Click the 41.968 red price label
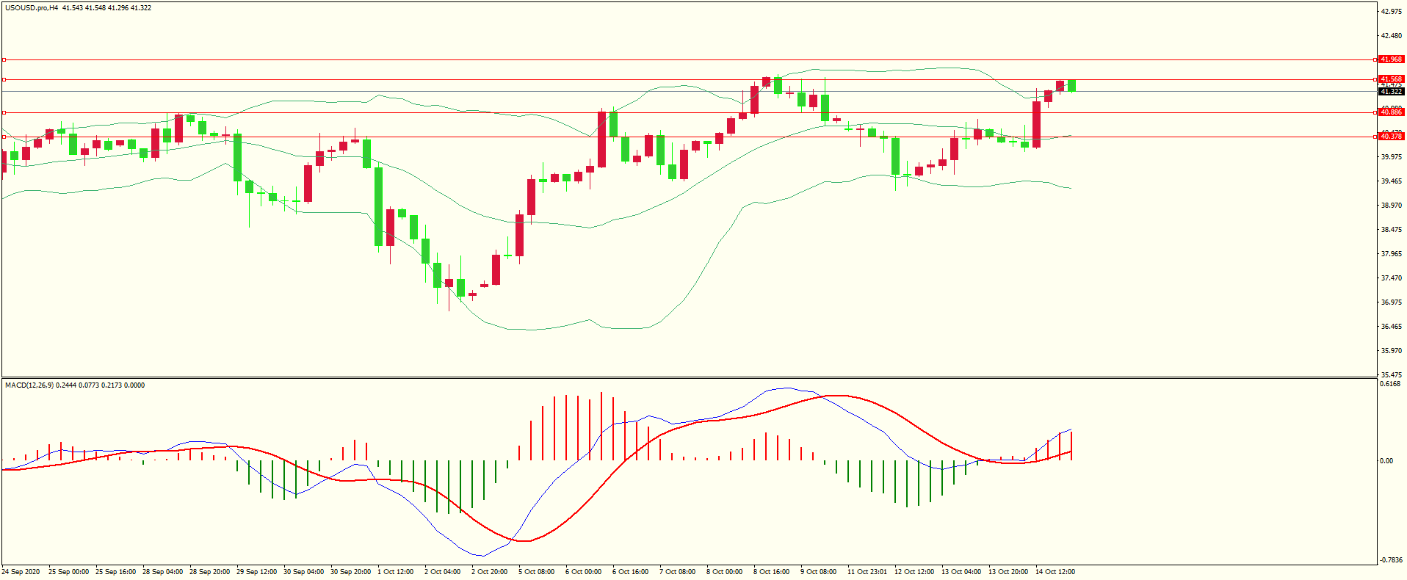 tap(1391, 59)
